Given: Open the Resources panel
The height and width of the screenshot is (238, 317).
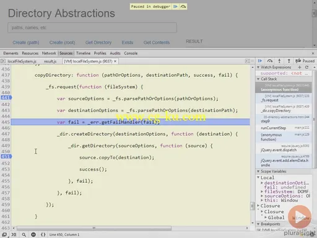Looking at the screenshot, I should (30, 53).
